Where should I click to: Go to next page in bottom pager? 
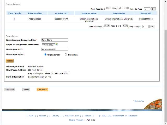[124, 26]
